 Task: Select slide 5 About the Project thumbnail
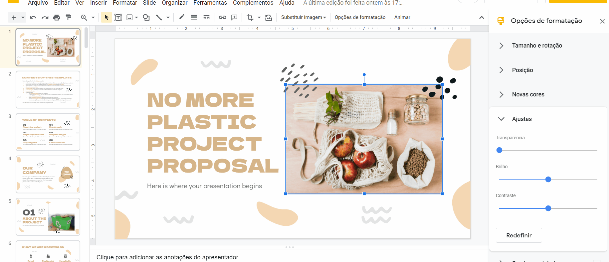pyautogui.click(x=48, y=217)
